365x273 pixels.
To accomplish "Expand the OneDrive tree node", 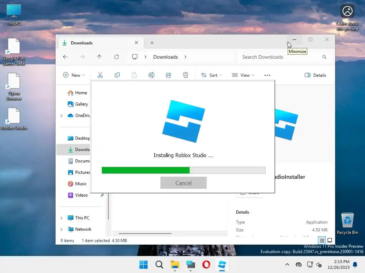I will click(x=61, y=116).
